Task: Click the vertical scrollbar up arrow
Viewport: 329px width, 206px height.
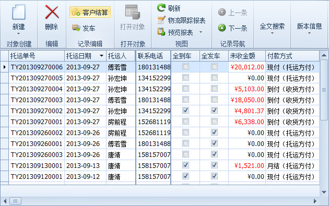Action: coord(324,55)
